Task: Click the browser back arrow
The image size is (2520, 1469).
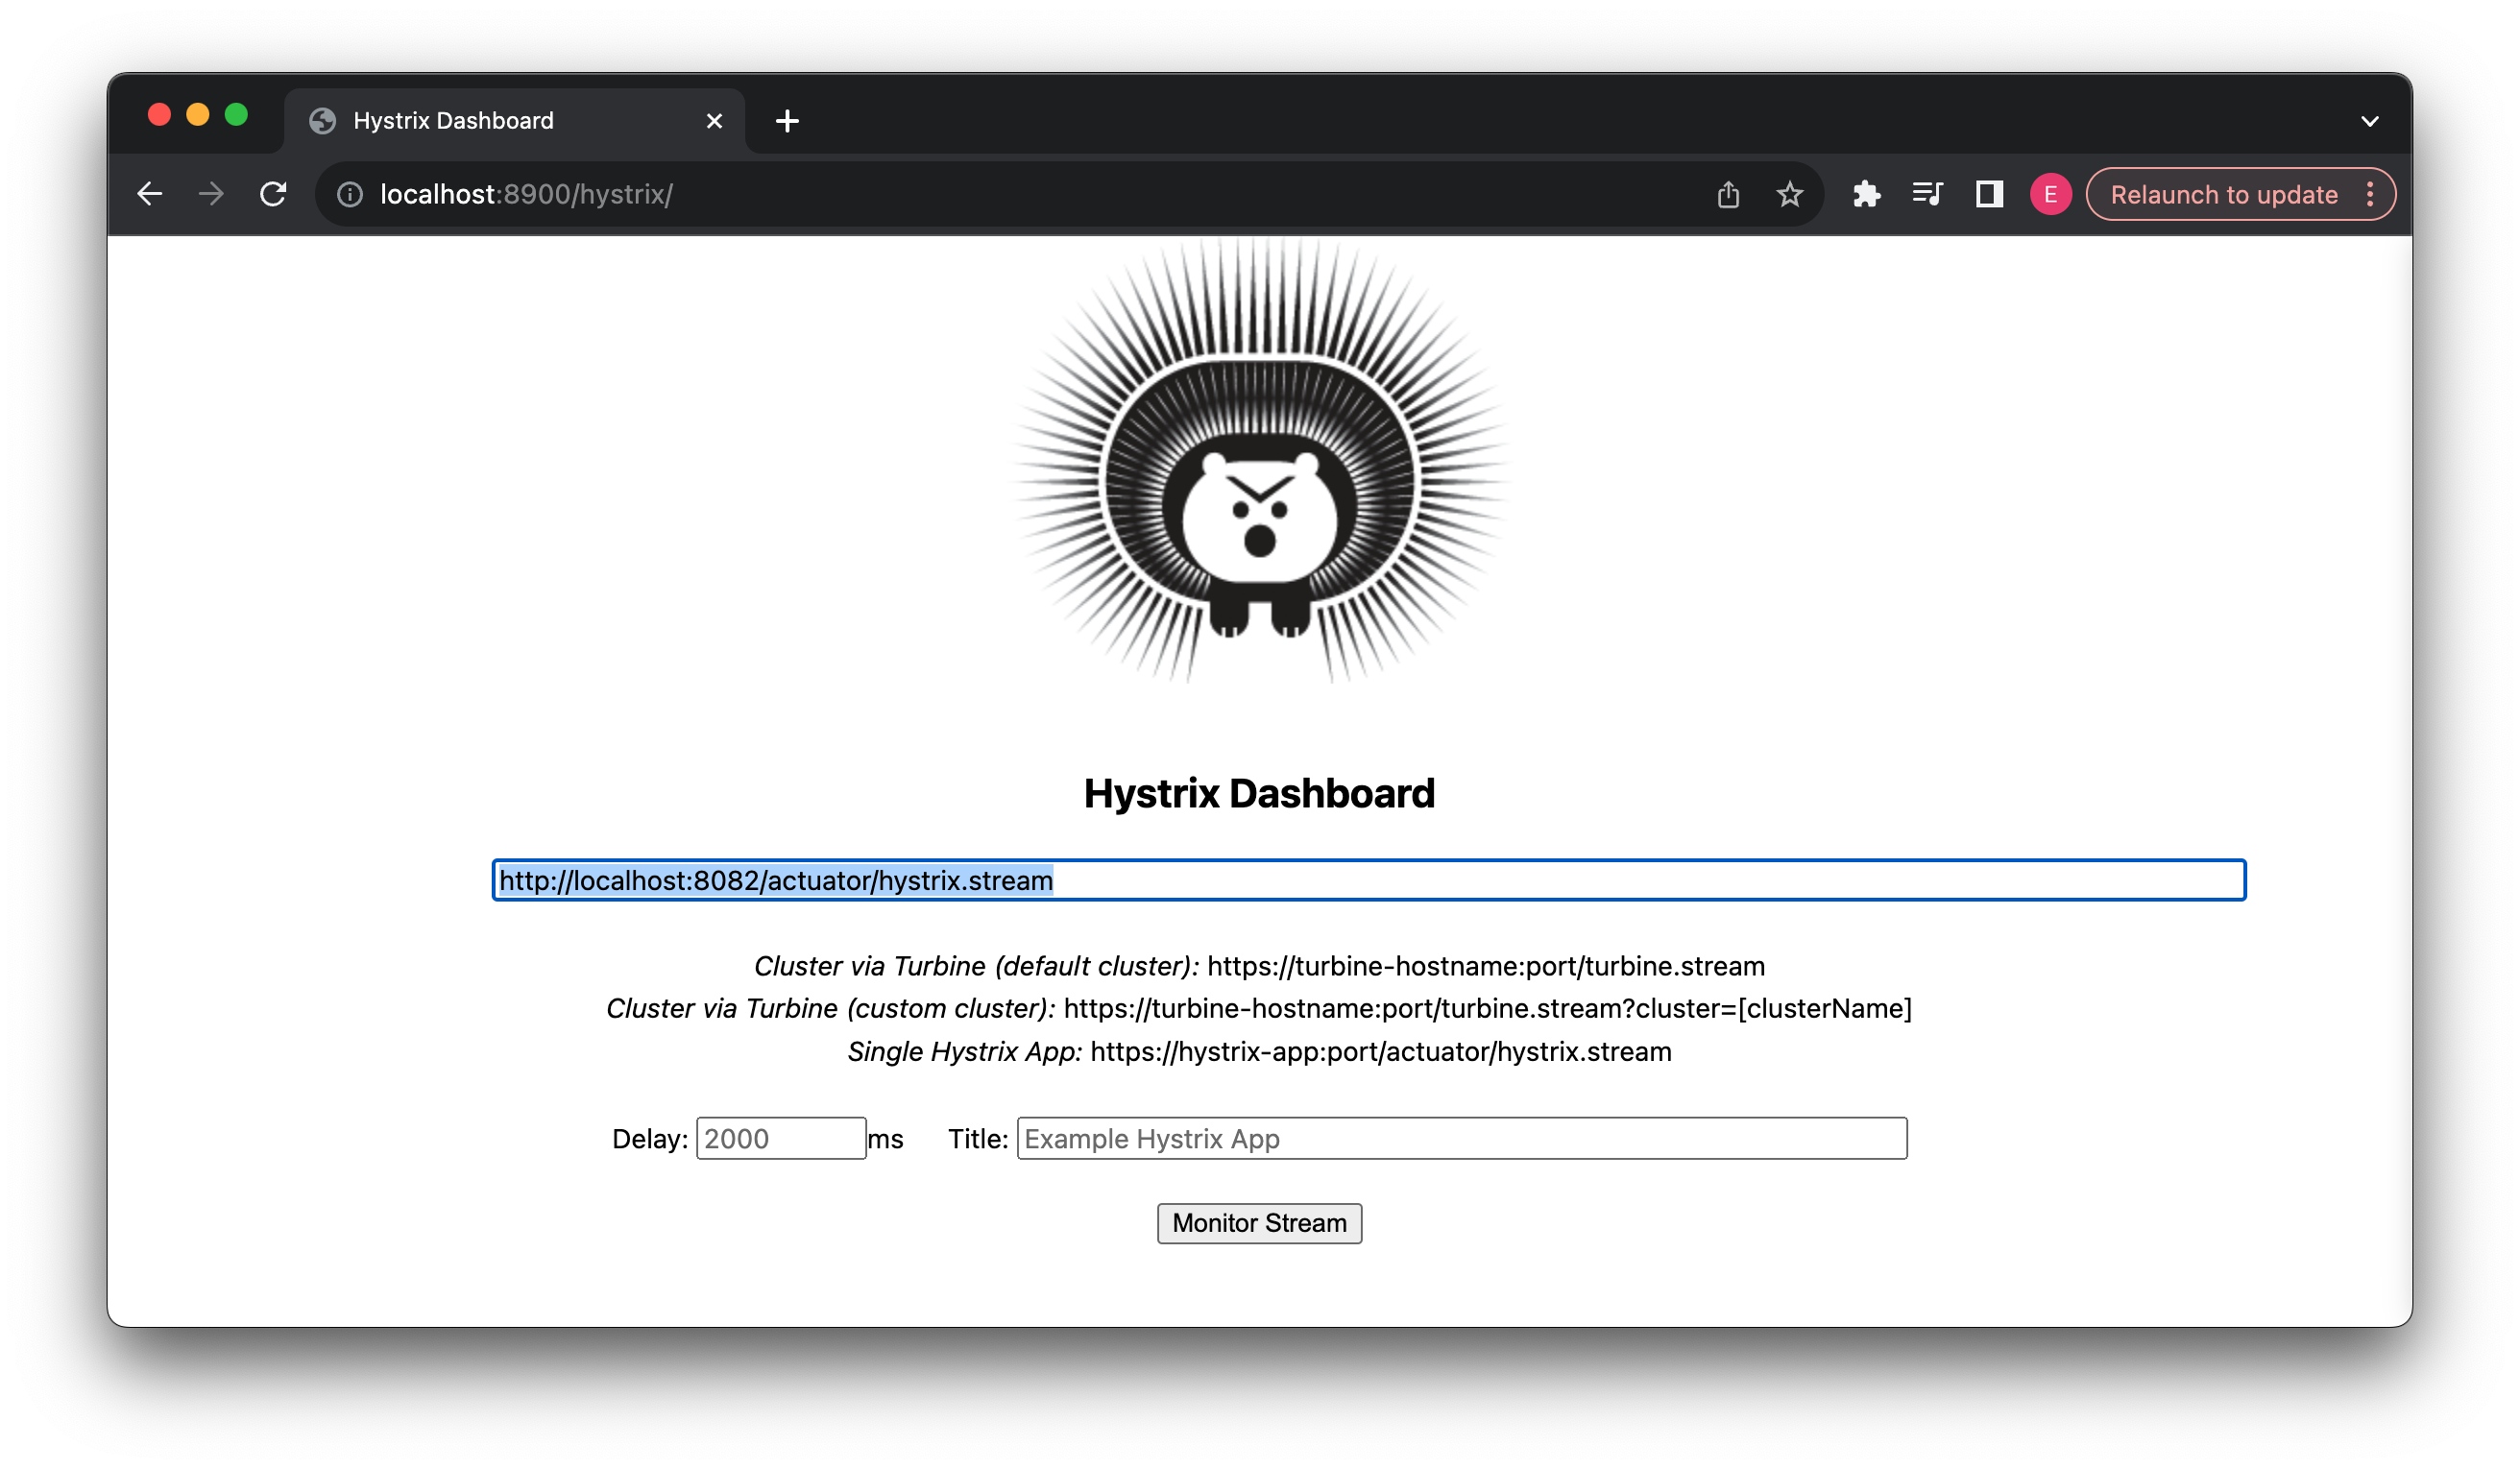Action: coord(150,194)
